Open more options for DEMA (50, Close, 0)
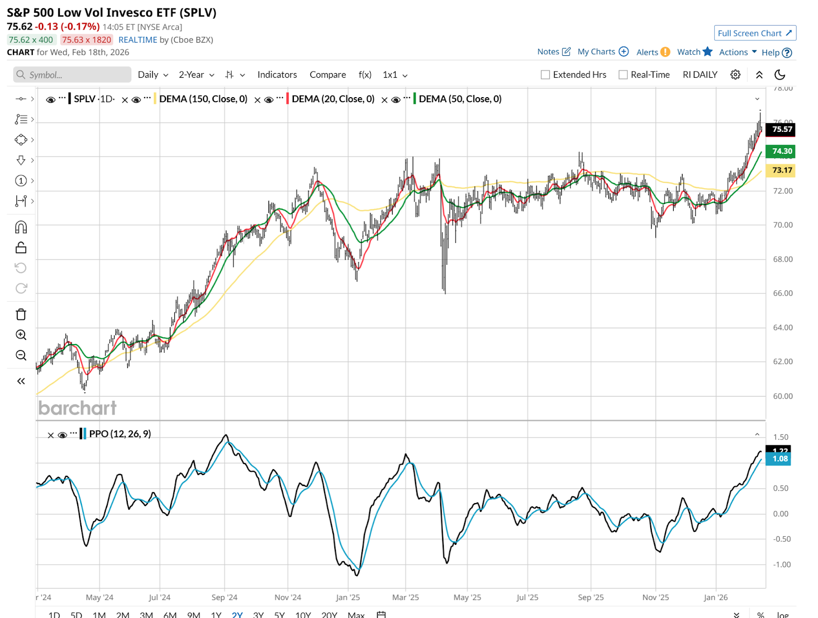The height and width of the screenshot is (618, 818). (x=407, y=97)
